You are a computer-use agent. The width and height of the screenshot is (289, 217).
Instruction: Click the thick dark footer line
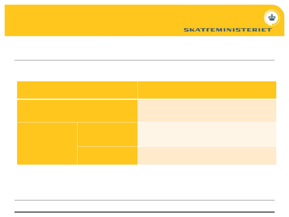[144, 212]
